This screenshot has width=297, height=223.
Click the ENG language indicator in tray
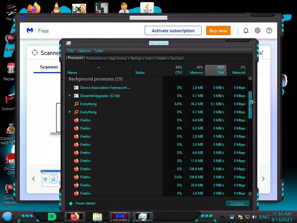click(x=264, y=217)
